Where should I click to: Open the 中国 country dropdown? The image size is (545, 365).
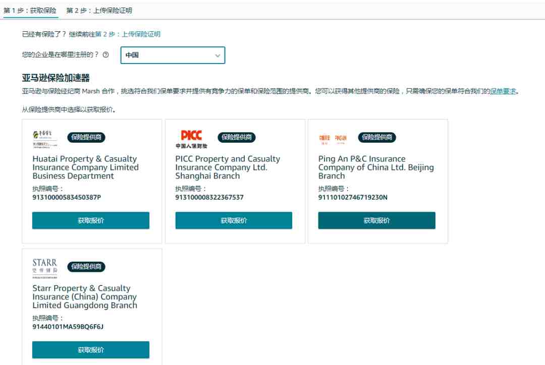[x=173, y=55]
